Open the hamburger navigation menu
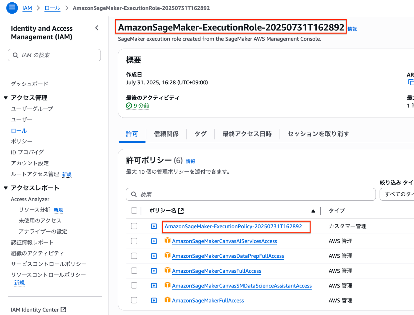Viewport: 414px width, 315px height. point(12,8)
